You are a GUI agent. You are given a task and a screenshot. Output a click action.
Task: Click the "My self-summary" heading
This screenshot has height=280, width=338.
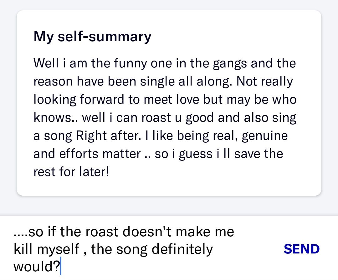(92, 36)
